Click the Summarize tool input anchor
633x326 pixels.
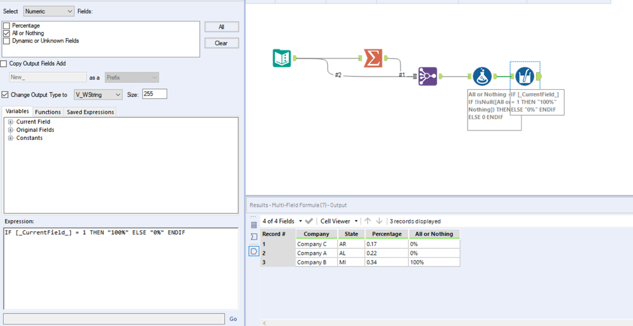[x=361, y=58]
